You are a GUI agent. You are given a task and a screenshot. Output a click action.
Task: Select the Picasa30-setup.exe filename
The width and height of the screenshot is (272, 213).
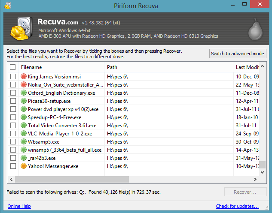click(49, 101)
